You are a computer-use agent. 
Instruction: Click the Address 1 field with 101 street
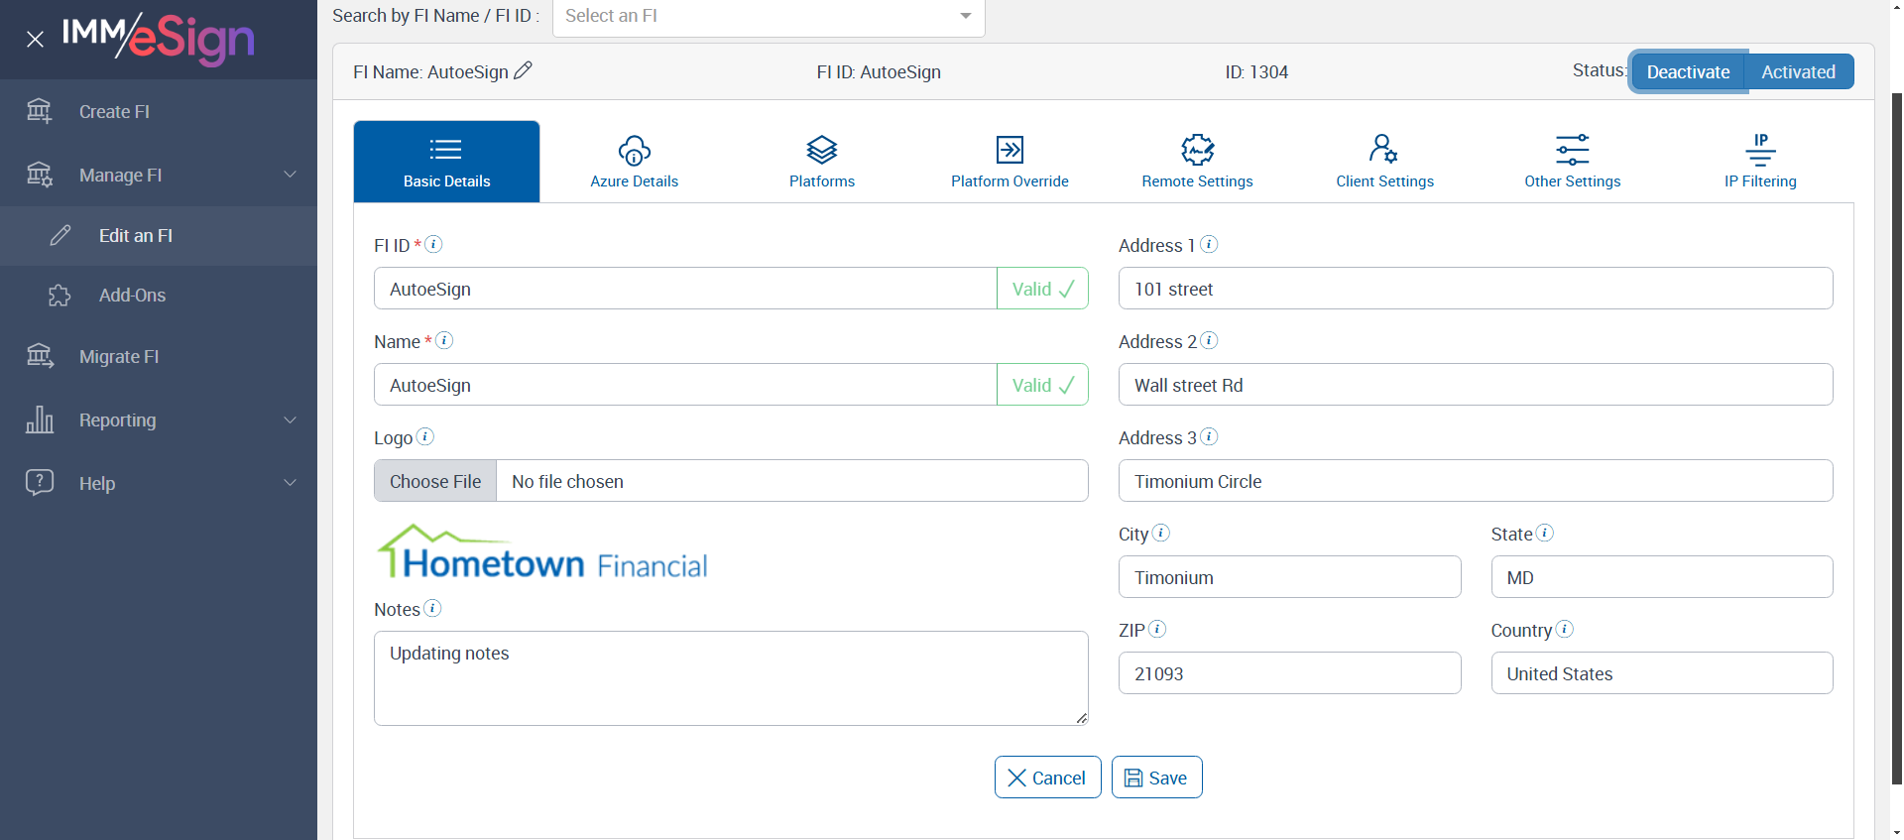1476,289
